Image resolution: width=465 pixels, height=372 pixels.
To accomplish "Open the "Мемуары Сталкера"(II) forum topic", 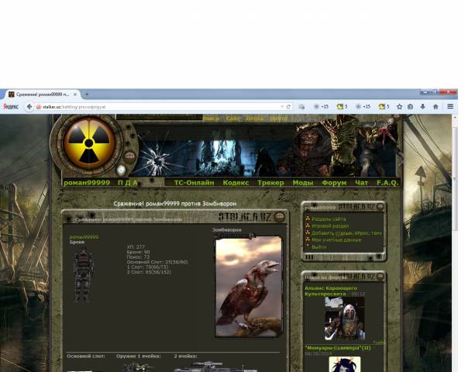I will (x=337, y=348).
